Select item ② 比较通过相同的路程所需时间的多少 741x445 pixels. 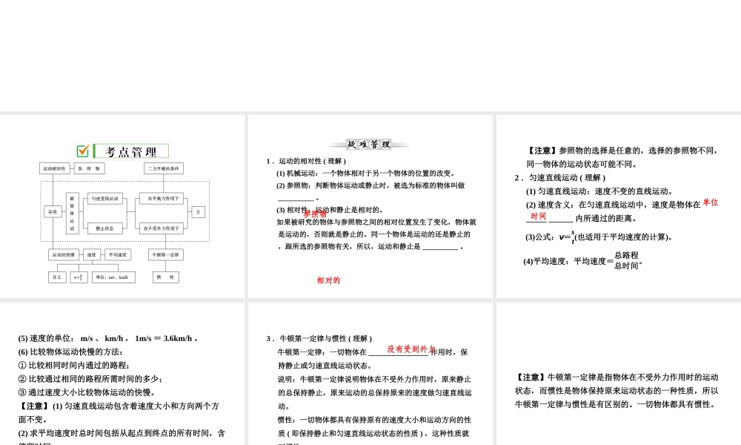click(90, 379)
